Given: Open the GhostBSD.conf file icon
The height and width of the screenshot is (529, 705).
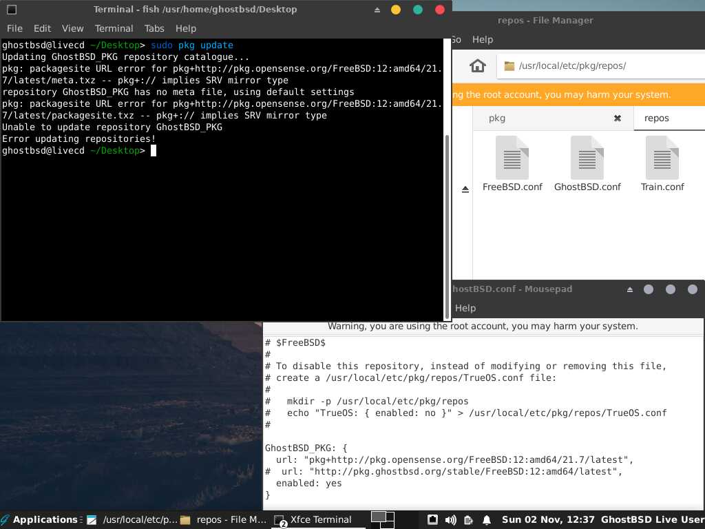Looking at the screenshot, I should (x=587, y=158).
